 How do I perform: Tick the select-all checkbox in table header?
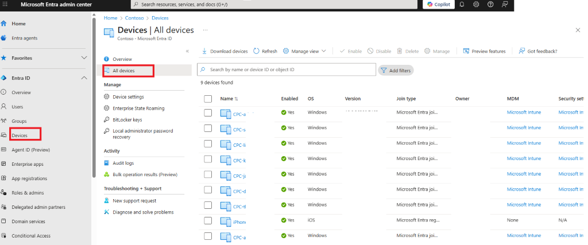click(208, 99)
